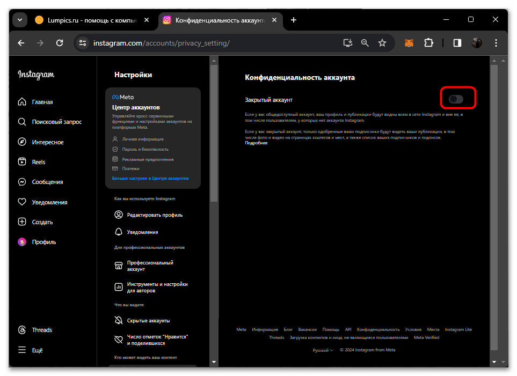This screenshot has height=376, width=517.
Task: Click the API footer link
Action: pyautogui.click(x=348, y=329)
